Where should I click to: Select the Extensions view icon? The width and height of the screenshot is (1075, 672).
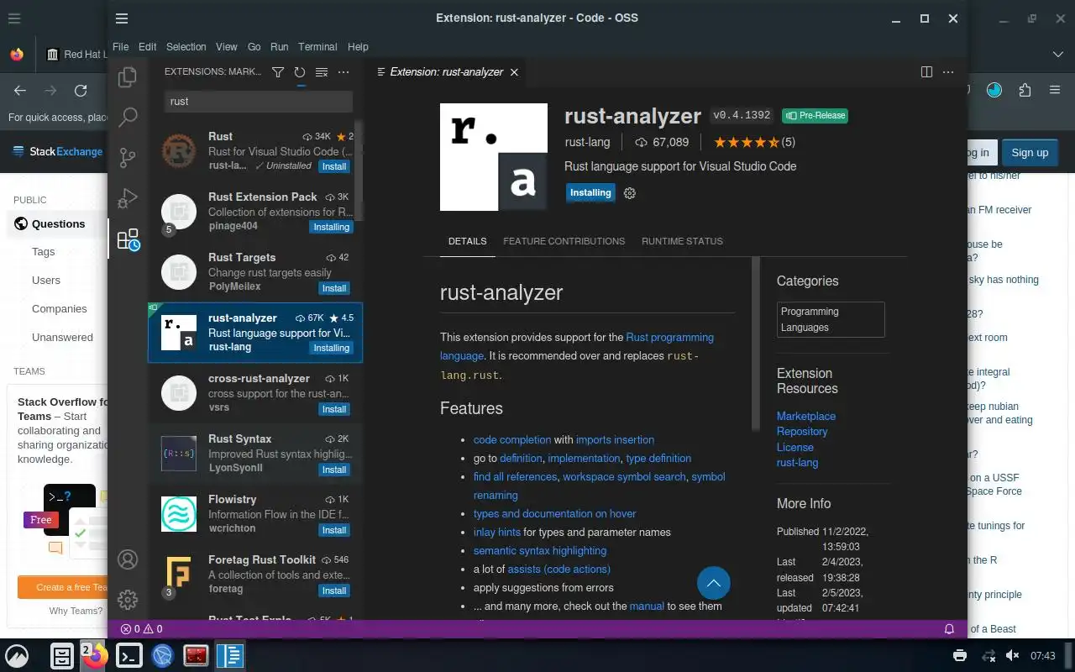tap(128, 240)
